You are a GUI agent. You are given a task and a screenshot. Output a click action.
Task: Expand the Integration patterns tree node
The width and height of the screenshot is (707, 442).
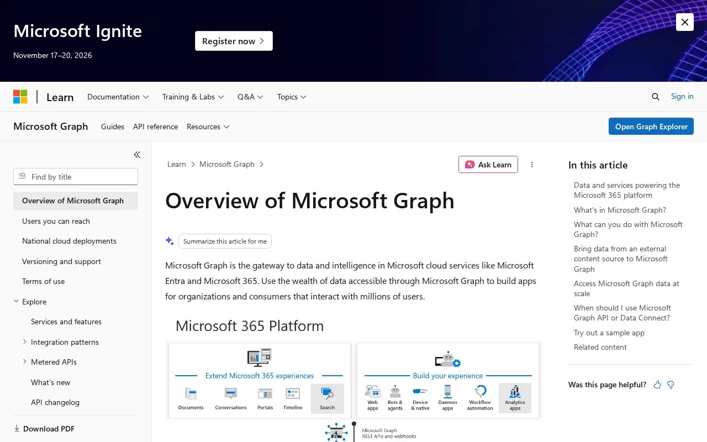click(x=25, y=342)
